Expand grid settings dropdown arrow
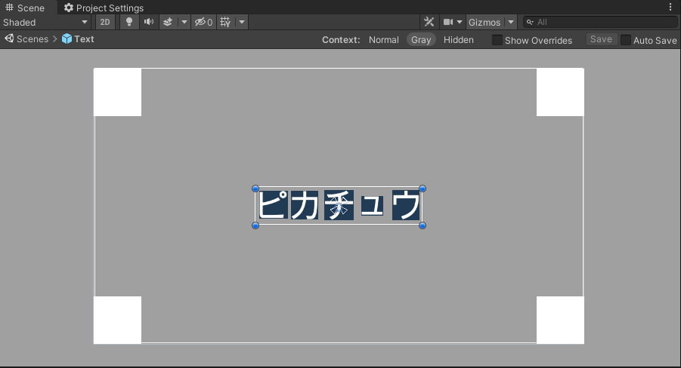This screenshot has width=681, height=368. coord(242,22)
